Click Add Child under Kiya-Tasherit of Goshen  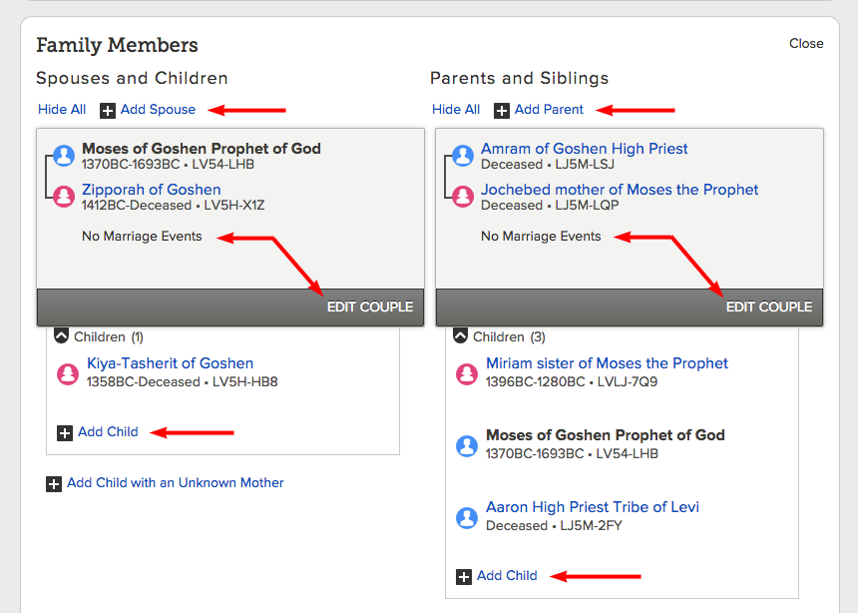108,431
